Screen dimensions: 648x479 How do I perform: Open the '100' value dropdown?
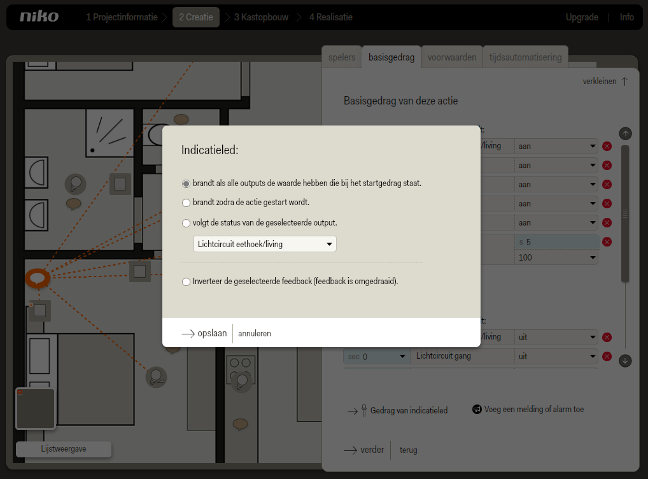[x=556, y=257]
